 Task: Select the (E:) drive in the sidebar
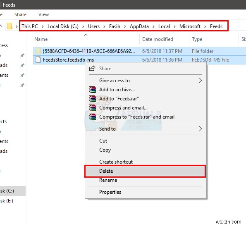[7, 201]
